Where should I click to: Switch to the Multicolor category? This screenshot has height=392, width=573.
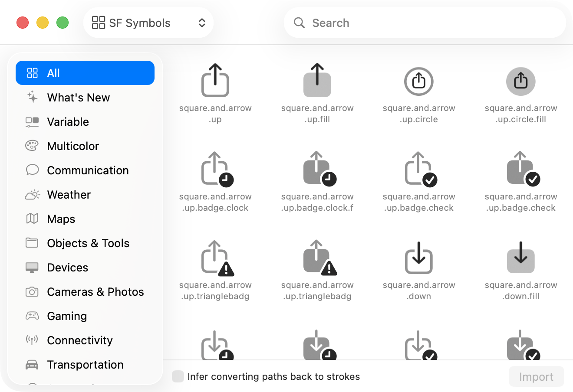[x=85, y=146]
